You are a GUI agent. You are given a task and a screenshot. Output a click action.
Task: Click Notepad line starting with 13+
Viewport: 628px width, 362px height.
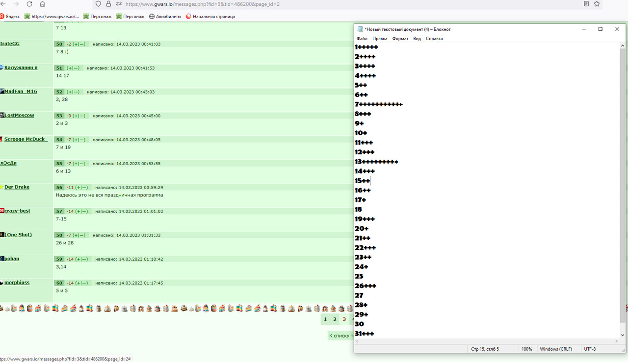tap(376, 162)
